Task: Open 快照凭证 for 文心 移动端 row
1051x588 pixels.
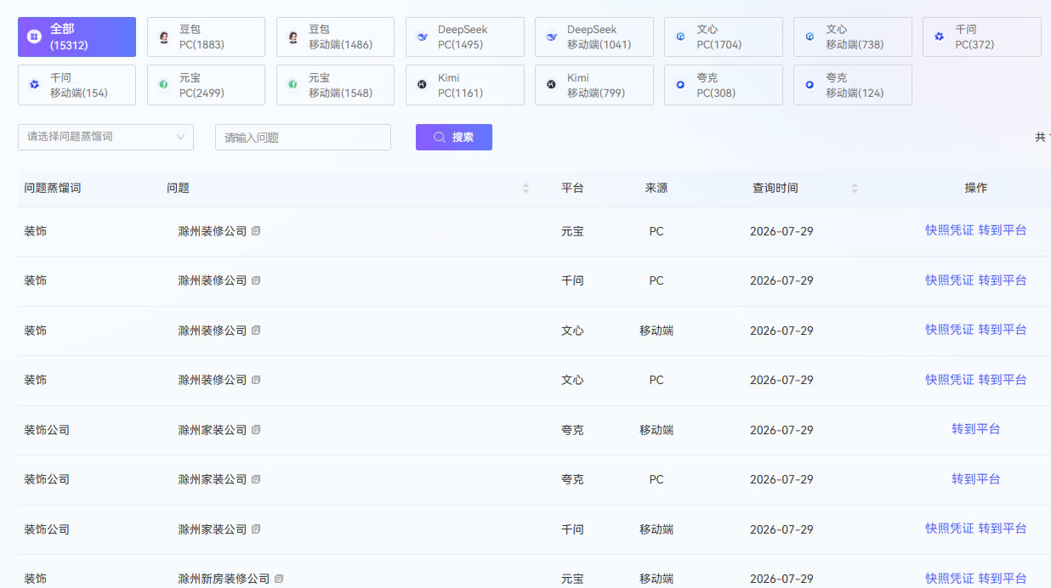Action: click(x=949, y=330)
